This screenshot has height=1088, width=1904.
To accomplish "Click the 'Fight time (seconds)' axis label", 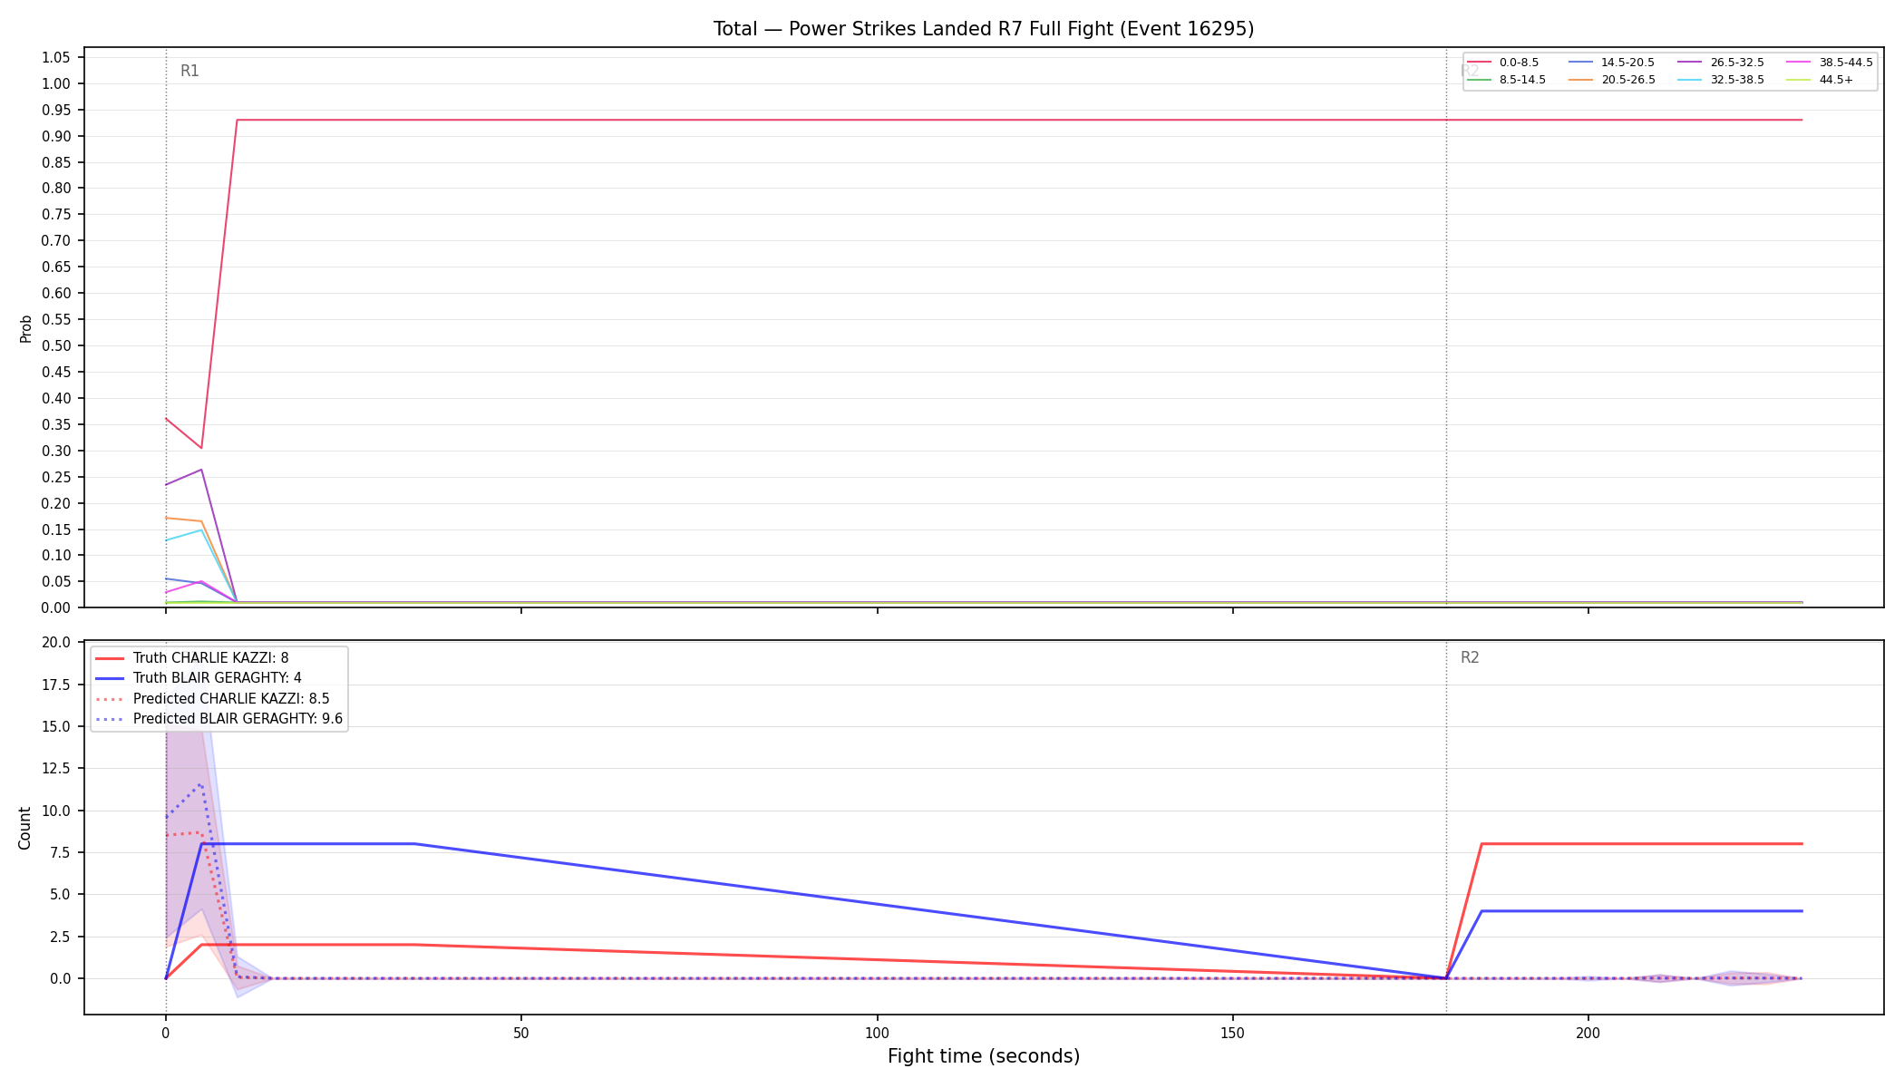I will click(x=984, y=1056).
